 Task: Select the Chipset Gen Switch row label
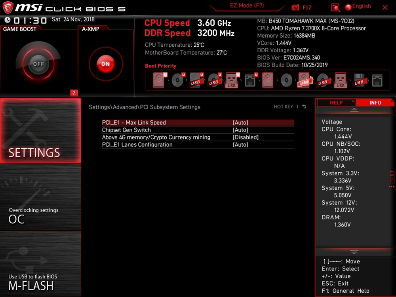coord(126,130)
